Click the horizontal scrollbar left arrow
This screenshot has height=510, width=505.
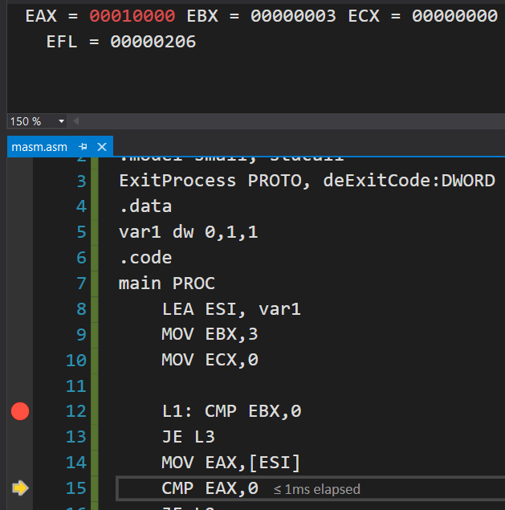pos(76,121)
